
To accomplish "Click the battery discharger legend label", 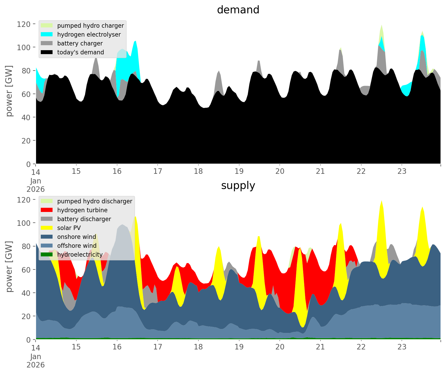I will tap(84, 219).
